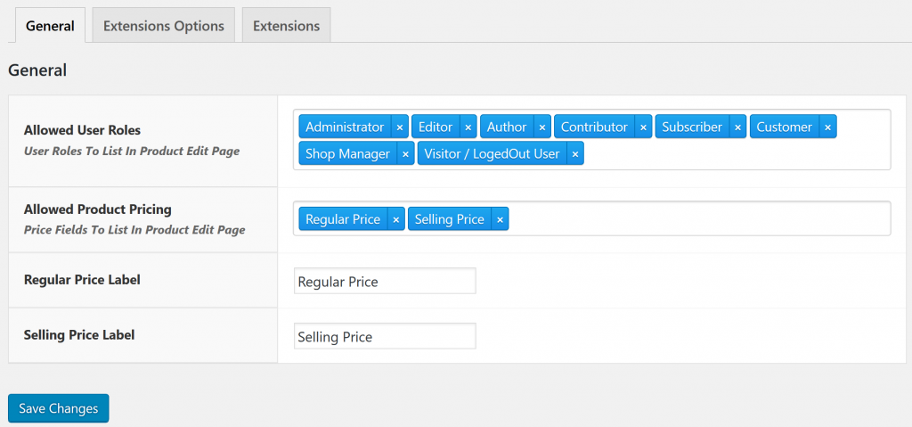Focus the Selling Price Label text field
Viewport: 912px width, 427px height.
pos(385,336)
